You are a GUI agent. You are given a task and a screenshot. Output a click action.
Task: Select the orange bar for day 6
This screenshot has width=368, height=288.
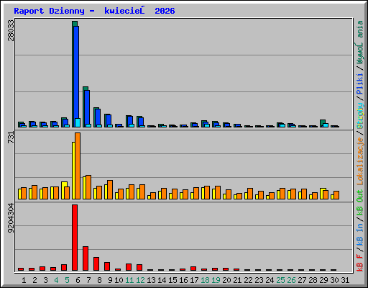pos(78,166)
